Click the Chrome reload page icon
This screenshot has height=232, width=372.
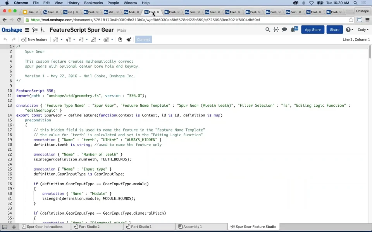pyautogui.click(x=19, y=20)
